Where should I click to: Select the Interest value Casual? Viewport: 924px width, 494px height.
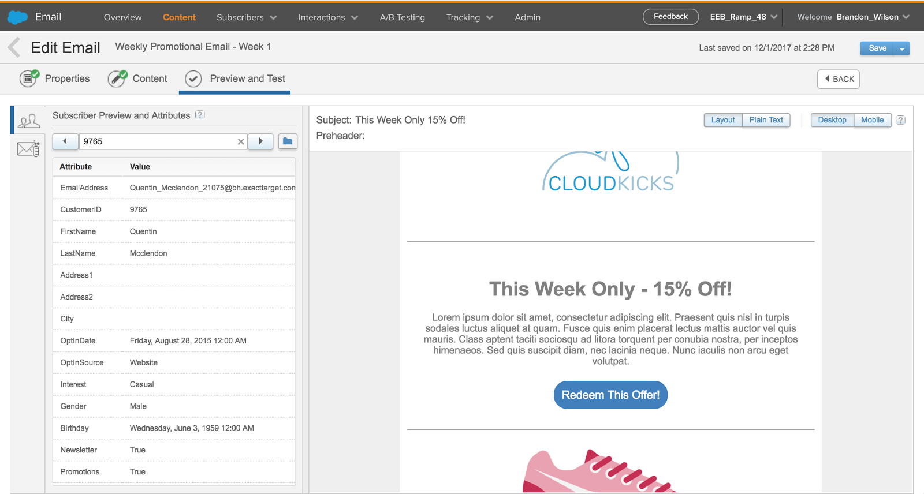coord(141,384)
